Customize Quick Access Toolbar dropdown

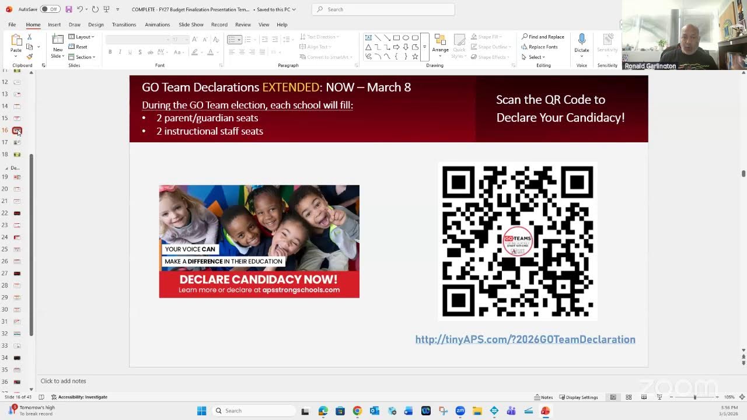tap(117, 9)
